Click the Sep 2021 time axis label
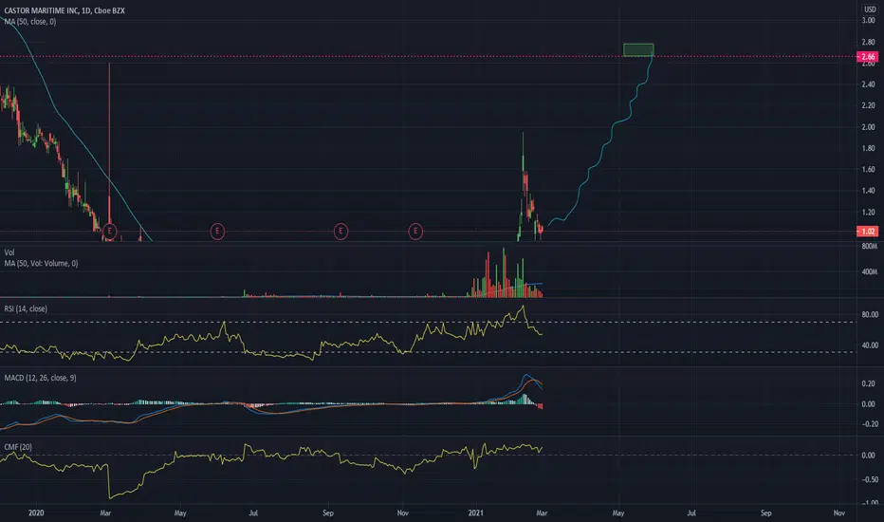This screenshot has height=522, width=884. pyautogui.click(x=765, y=513)
